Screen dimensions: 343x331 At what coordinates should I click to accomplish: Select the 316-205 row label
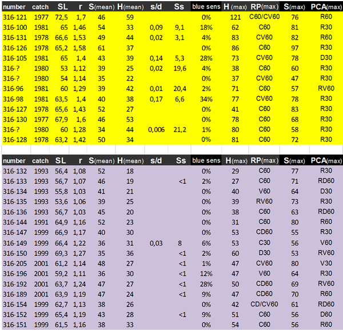15,263
